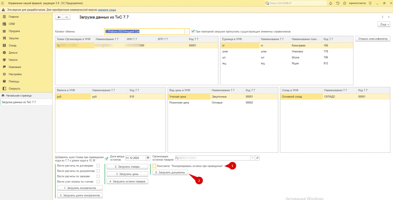Screen dimensions: 393x200
Task: Click the Компания flag icon
Action: pos(4,67)
